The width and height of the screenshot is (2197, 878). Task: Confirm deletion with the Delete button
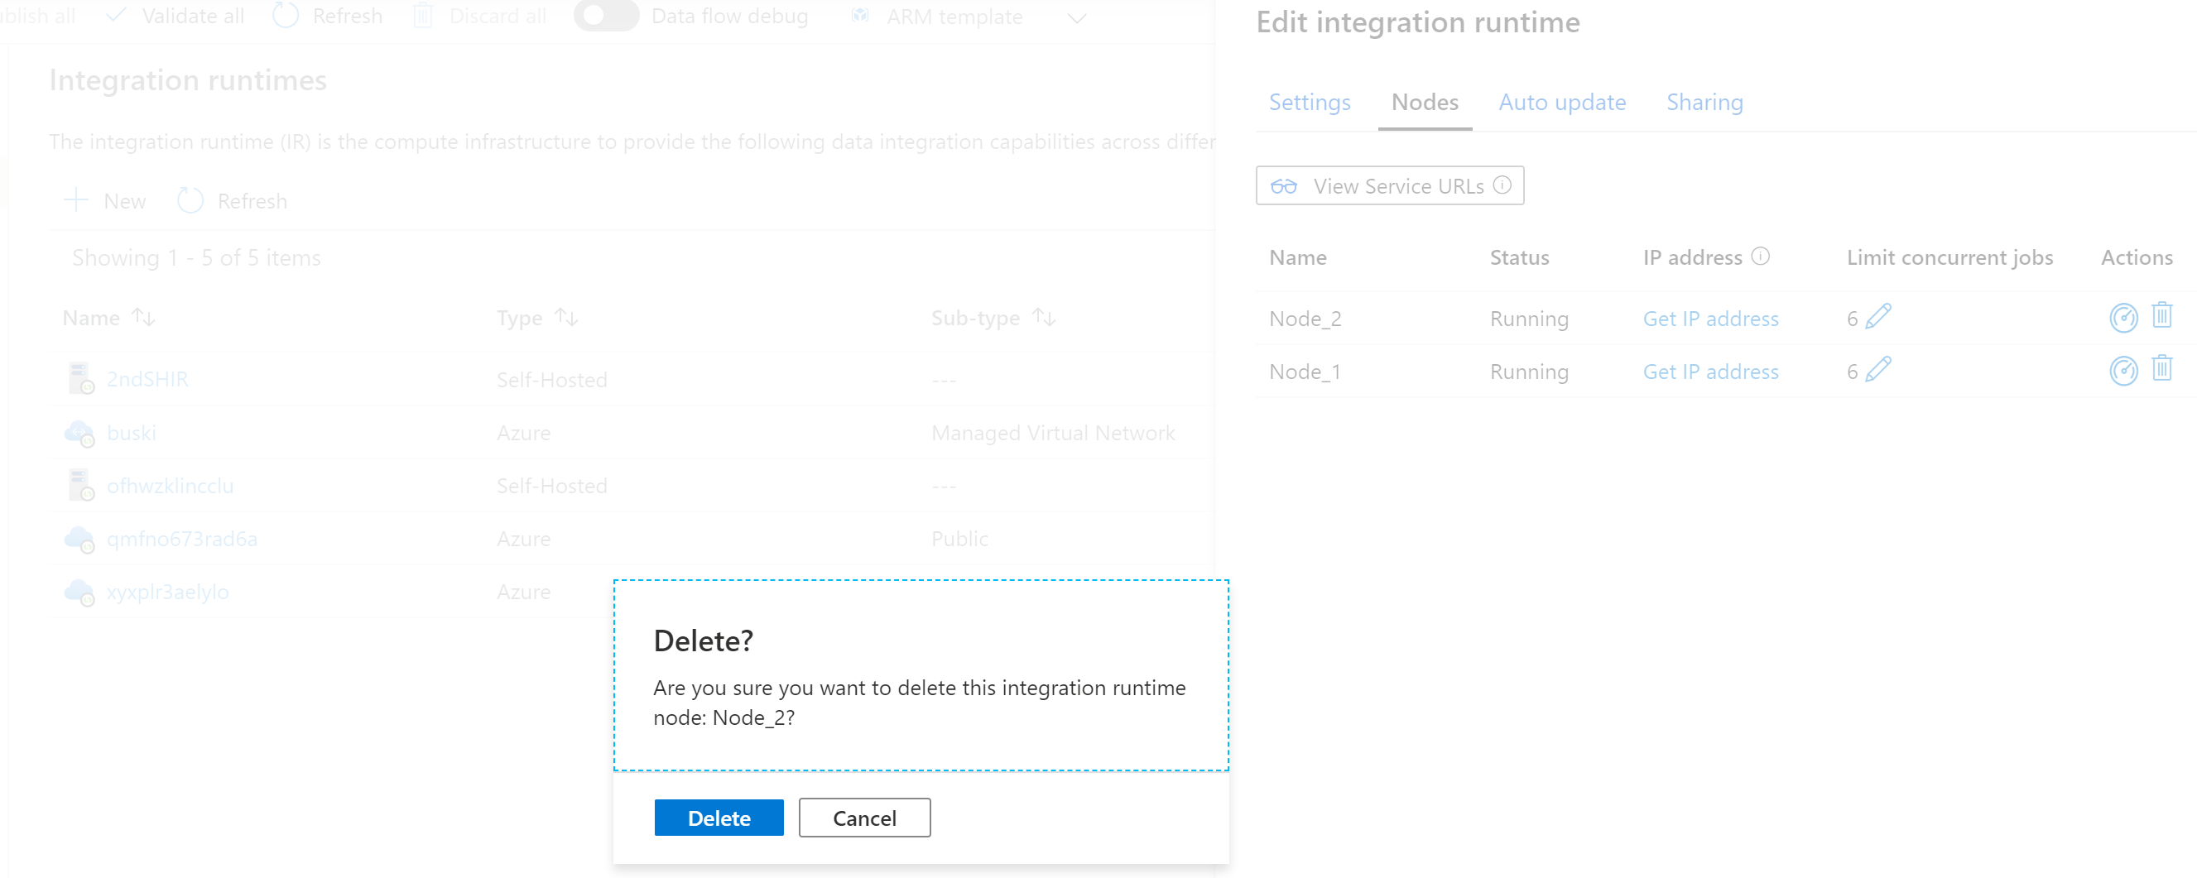click(x=718, y=818)
